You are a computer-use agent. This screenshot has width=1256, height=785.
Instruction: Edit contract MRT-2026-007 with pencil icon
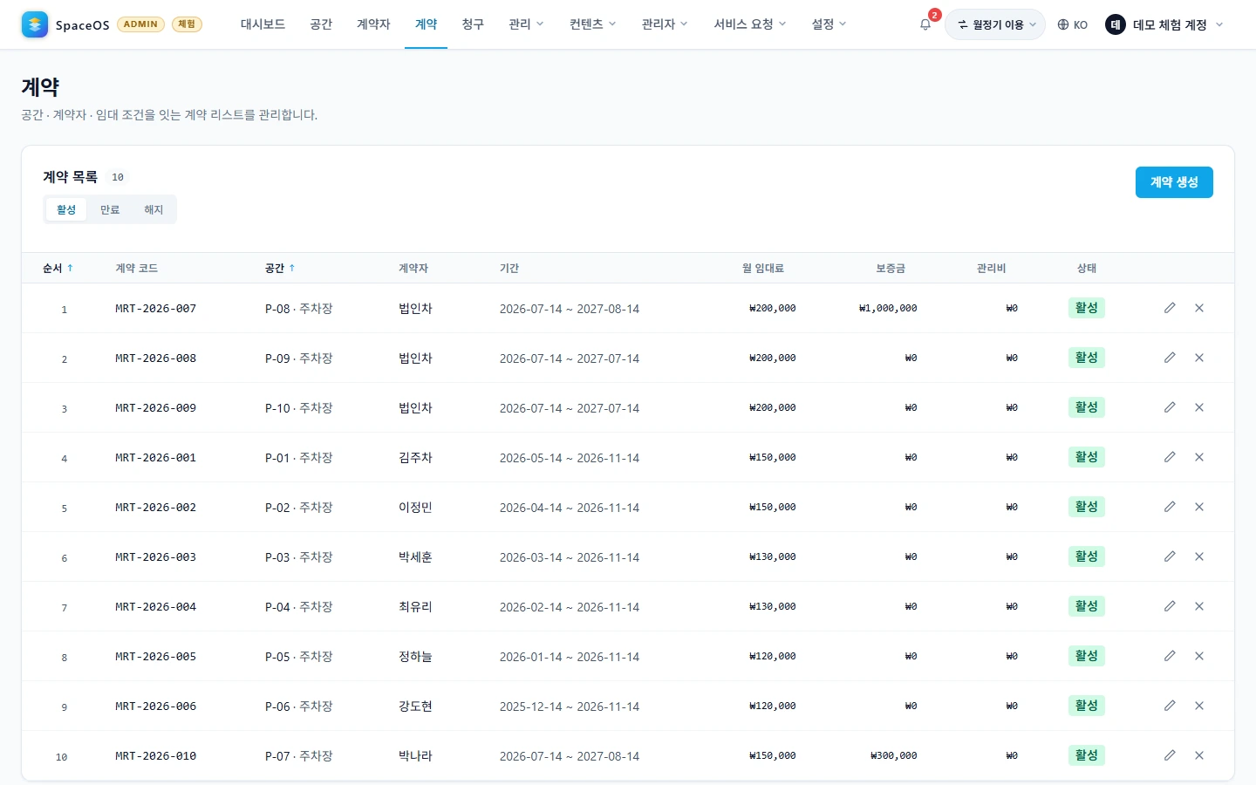1170,308
